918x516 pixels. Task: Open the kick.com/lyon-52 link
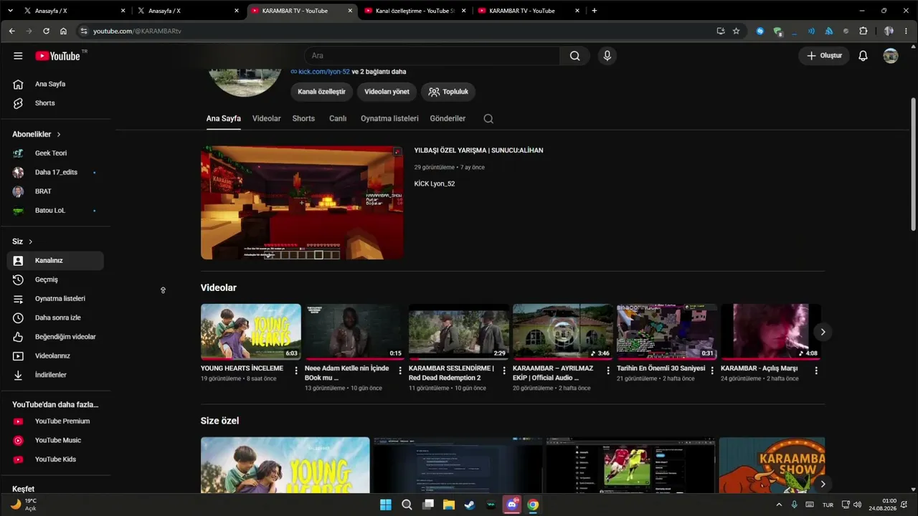click(324, 72)
